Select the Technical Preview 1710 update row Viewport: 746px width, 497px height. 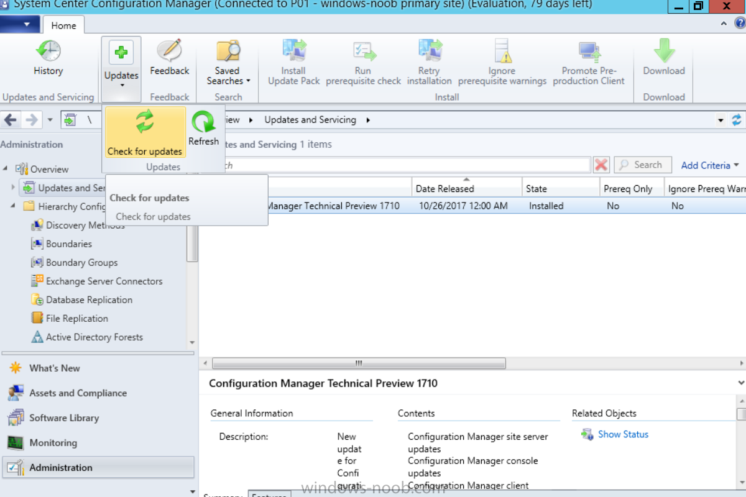472,206
